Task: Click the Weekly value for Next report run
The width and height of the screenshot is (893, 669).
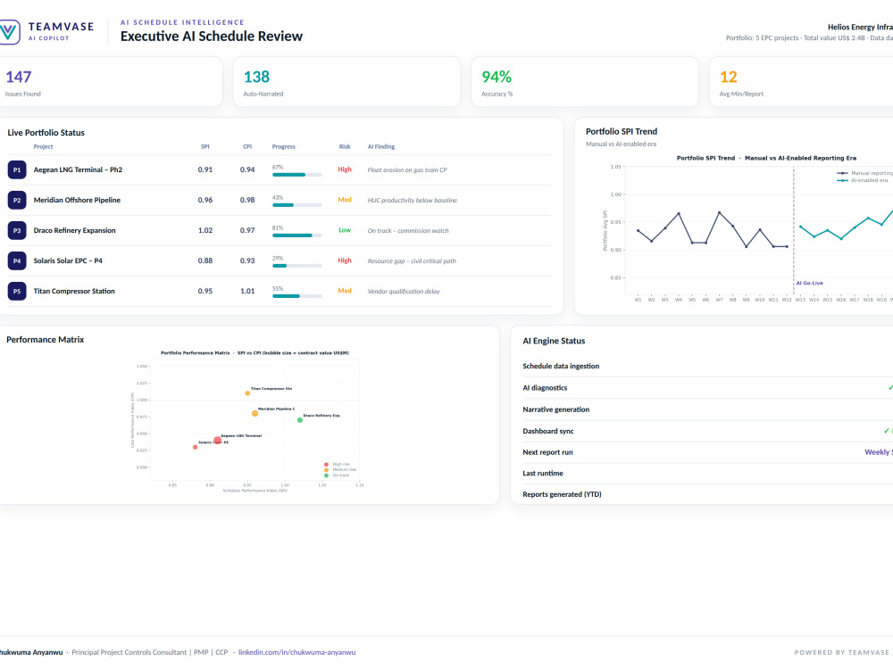Action: (878, 451)
